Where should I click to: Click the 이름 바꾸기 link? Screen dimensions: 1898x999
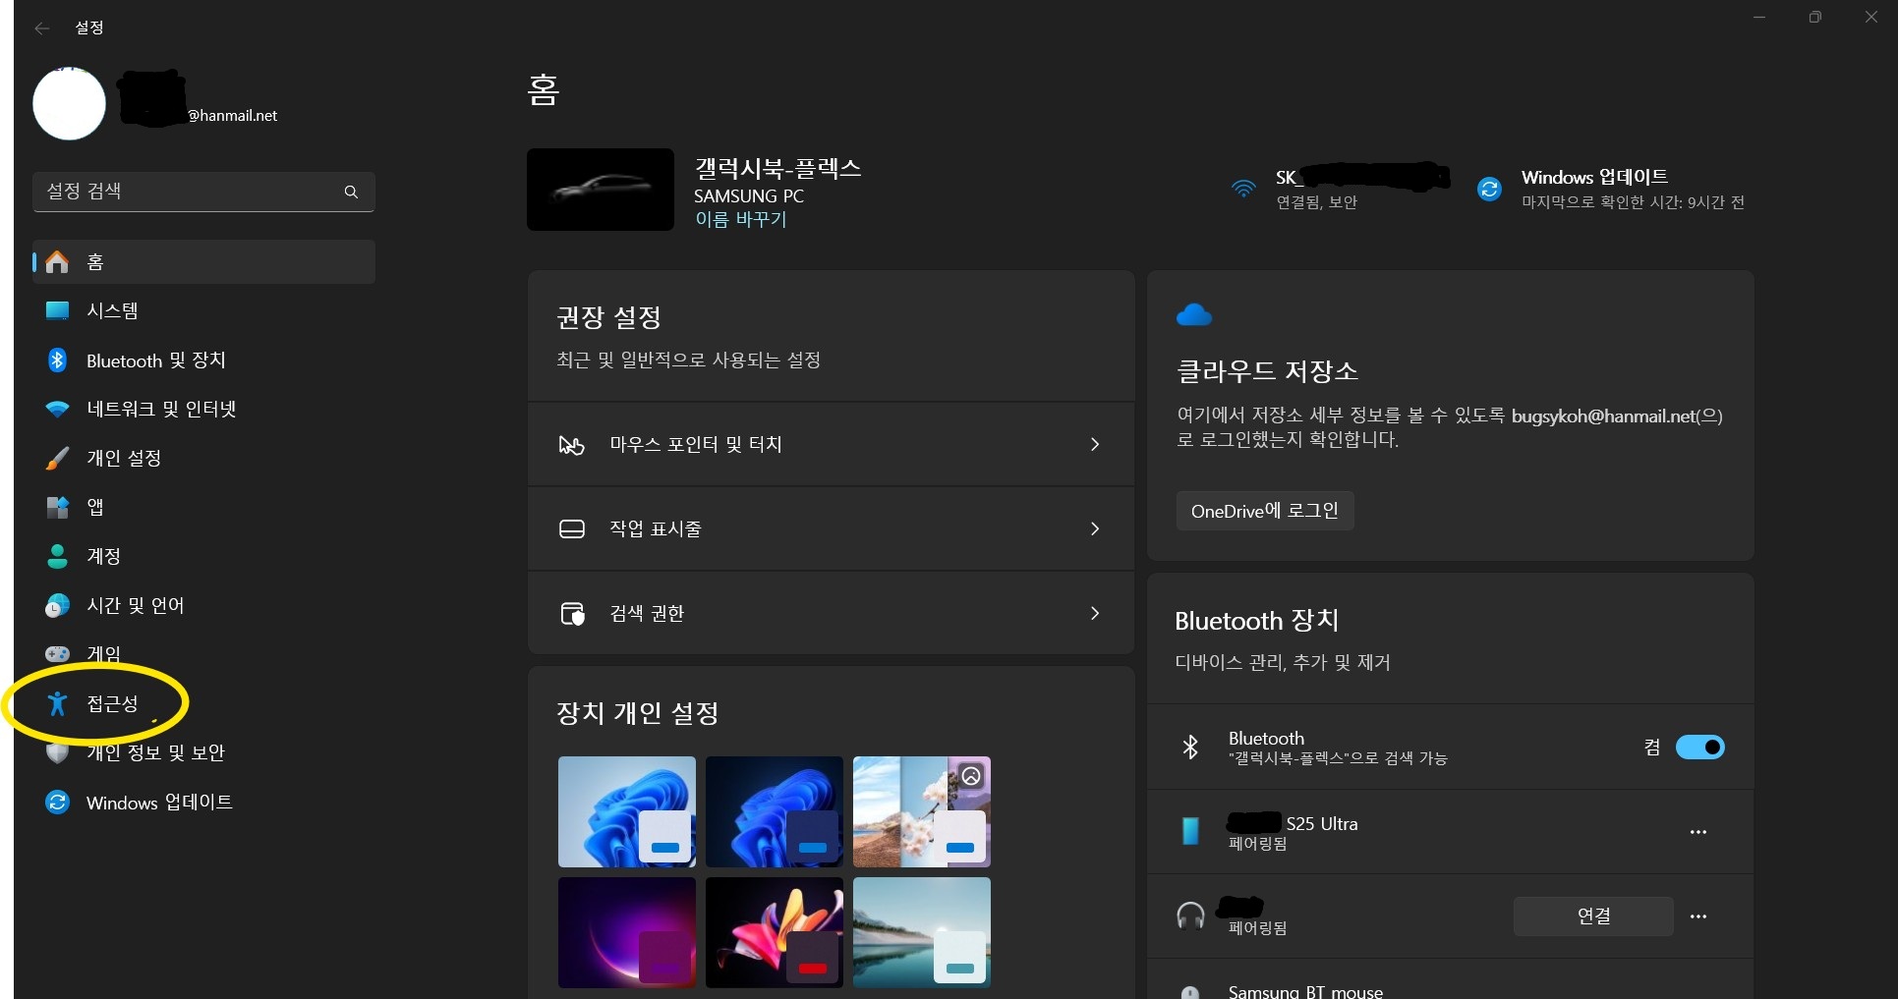click(x=741, y=219)
